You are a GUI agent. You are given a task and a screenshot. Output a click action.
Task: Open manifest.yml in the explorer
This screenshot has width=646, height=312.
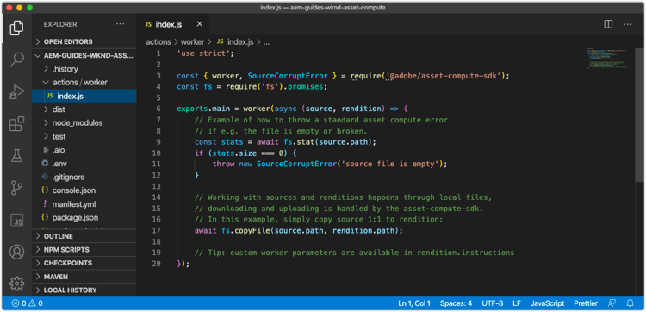84,204
